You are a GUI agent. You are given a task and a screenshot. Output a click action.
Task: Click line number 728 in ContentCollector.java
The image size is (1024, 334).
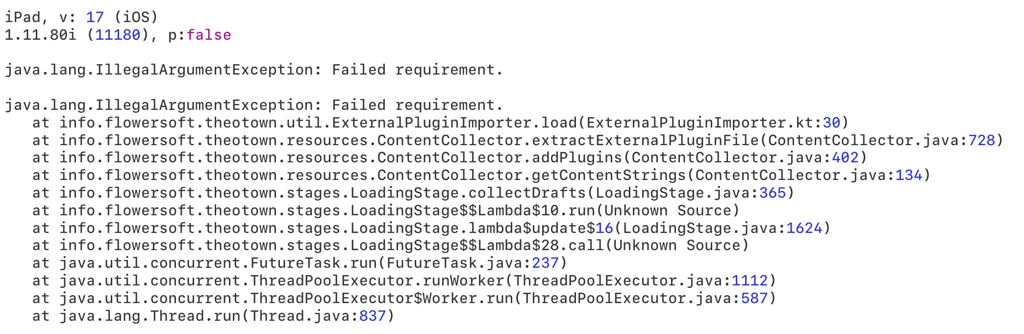pyautogui.click(x=982, y=140)
